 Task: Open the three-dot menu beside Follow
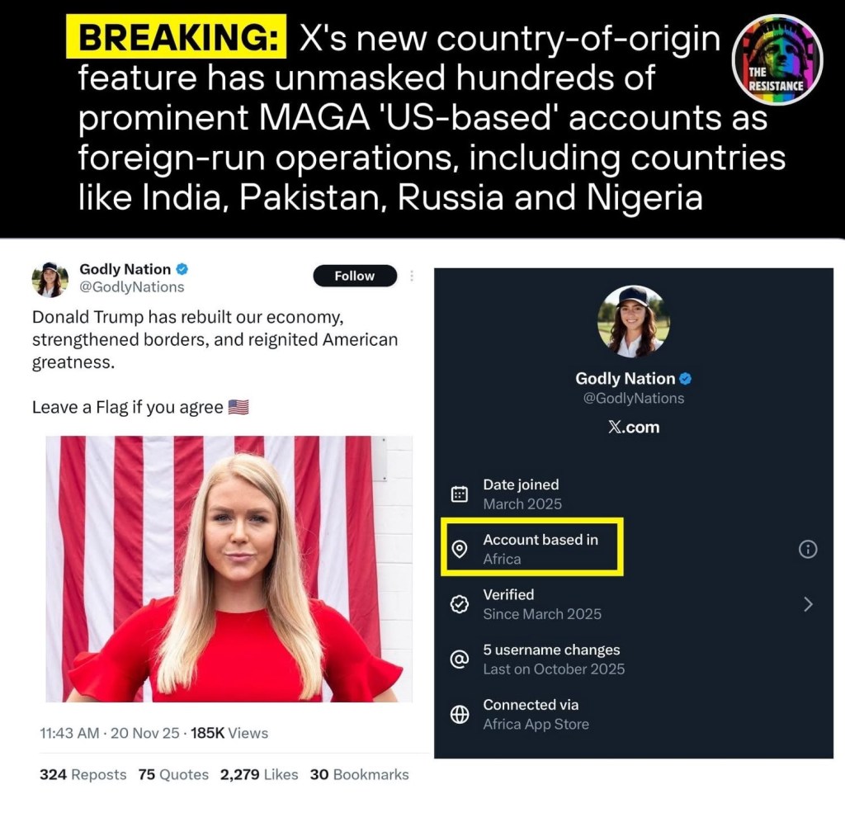coord(412,276)
